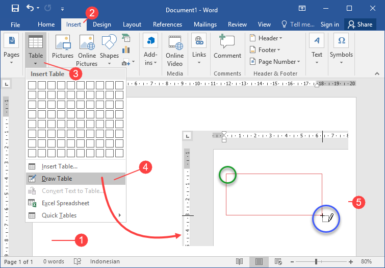Open the Header dropdown
The width and height of the screenshot is (385, 268).
266,38
